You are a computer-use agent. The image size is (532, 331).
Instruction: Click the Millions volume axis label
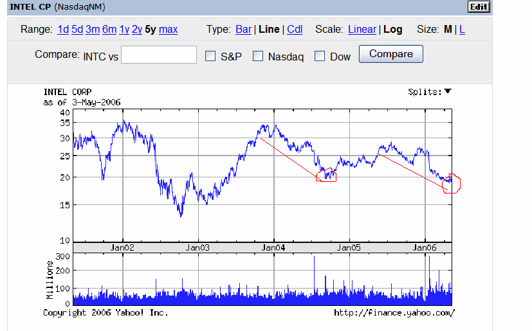coord(50,280)
